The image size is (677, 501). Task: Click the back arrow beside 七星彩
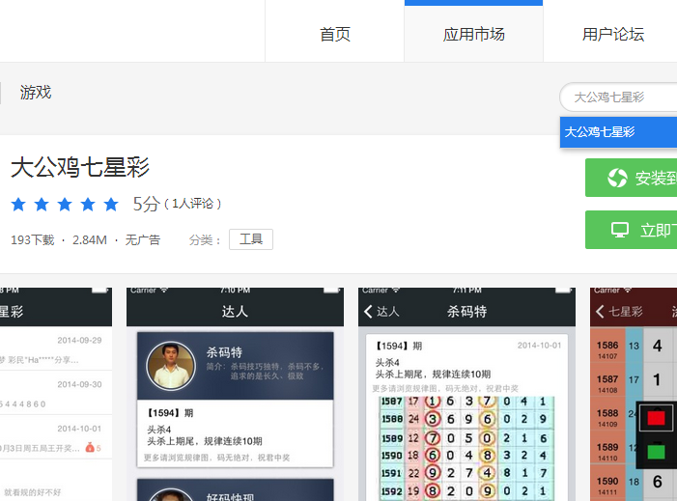click(x=600, y=311)
